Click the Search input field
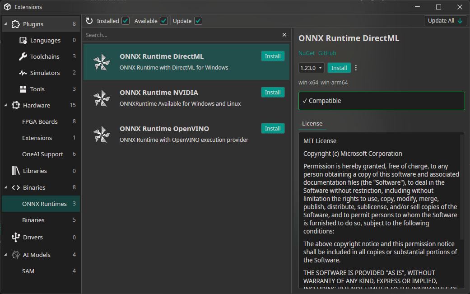The width and height of the screenshot is (470, 294). pos(181,35)
